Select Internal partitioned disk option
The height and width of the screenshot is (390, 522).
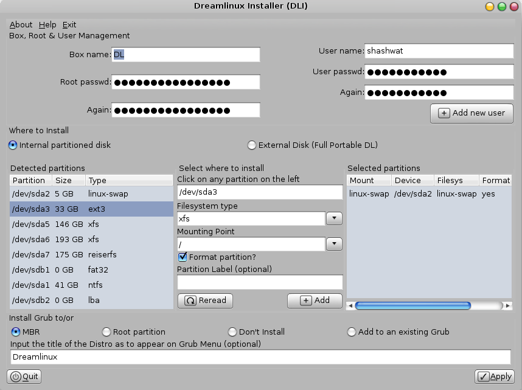click(13, 145)
